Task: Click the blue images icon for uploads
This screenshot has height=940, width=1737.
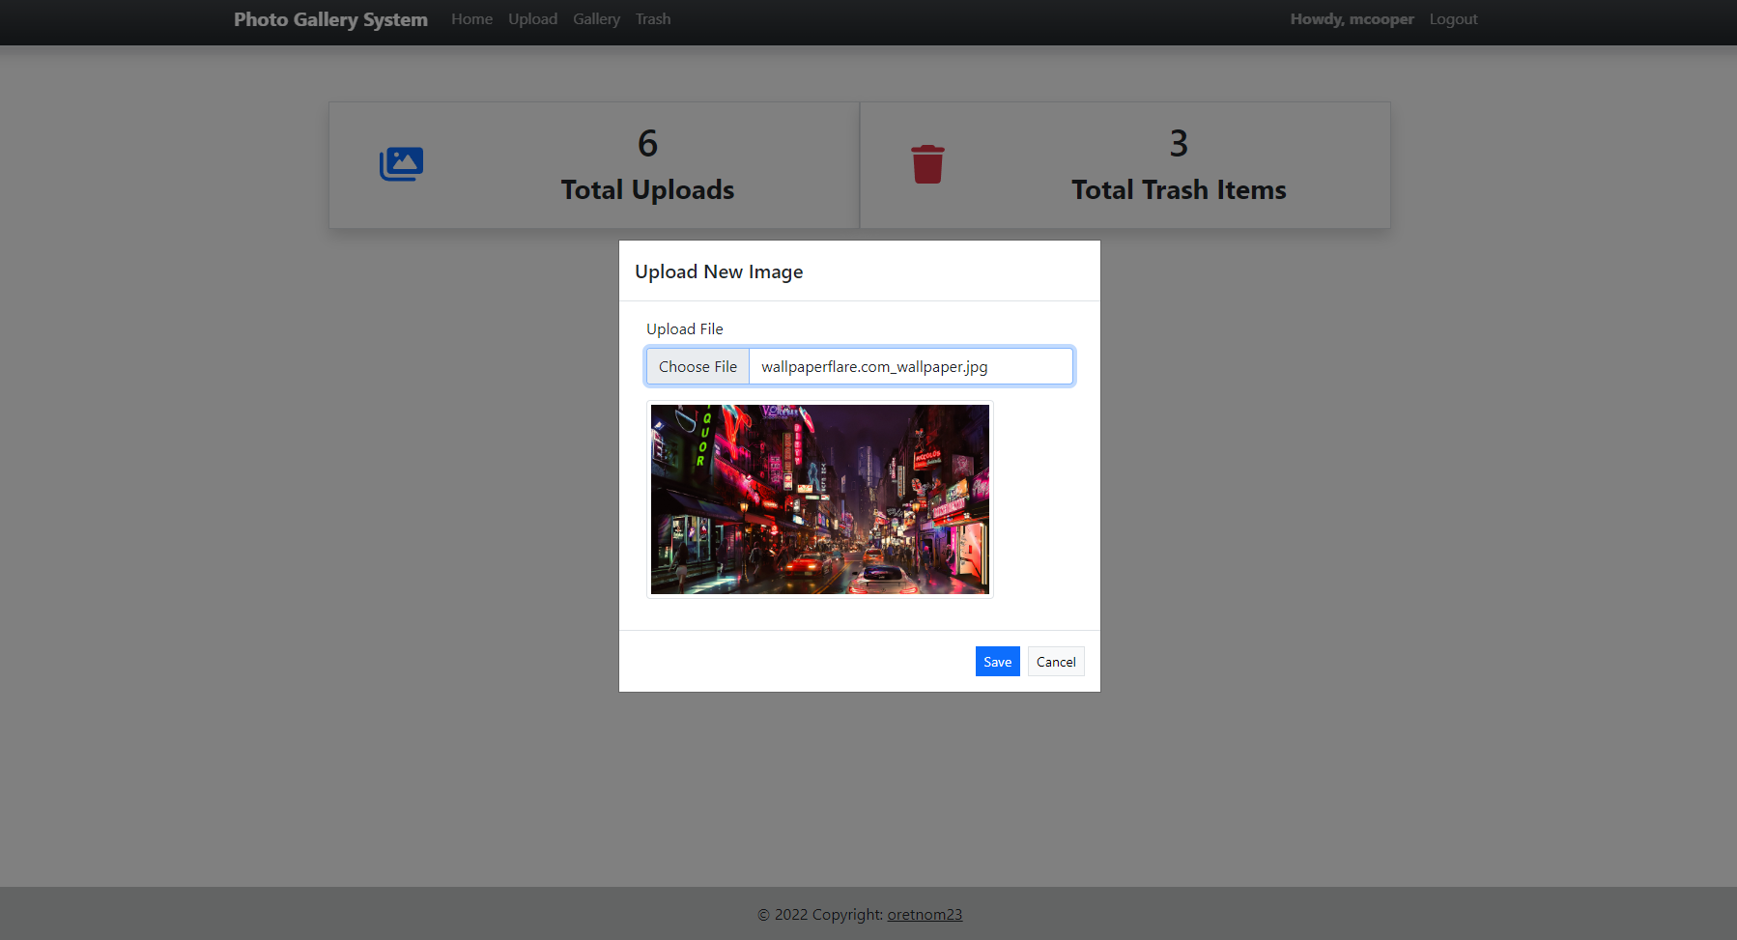Action: click(x=401, y=164)
